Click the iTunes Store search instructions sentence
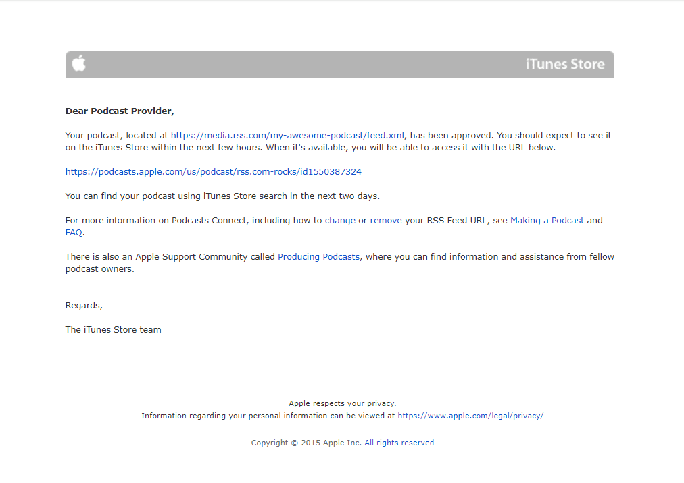Screen dimensions: 684x483 click(x=221, y=196)
